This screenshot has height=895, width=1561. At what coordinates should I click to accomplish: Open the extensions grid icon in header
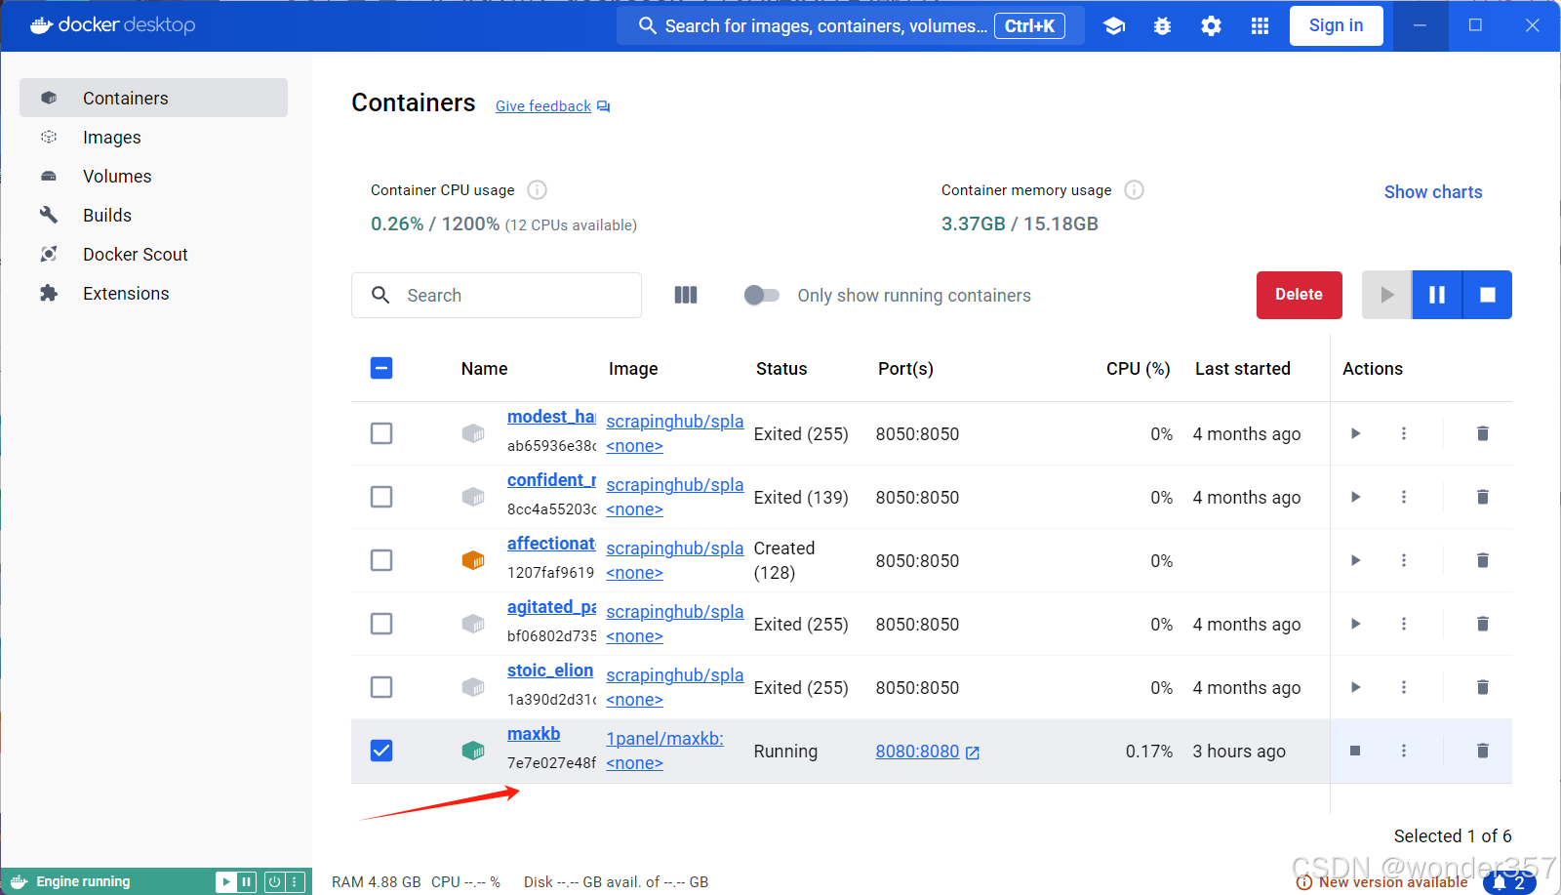coord(1260,26)
